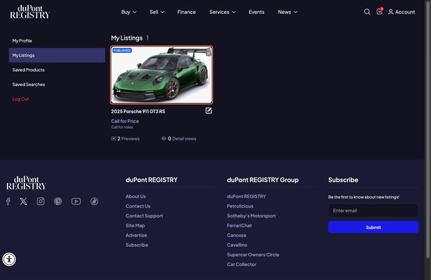The image size is (431, 280).
Task: Click the Call for miles text
Action: pyautogui.click(x=122, y=127)
